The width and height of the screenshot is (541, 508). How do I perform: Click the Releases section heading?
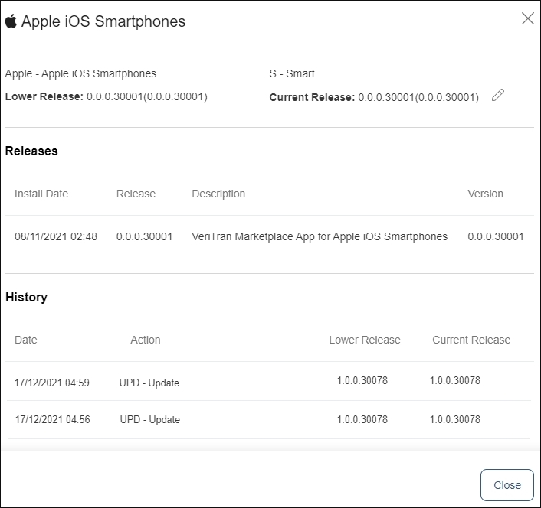(31, 151)
